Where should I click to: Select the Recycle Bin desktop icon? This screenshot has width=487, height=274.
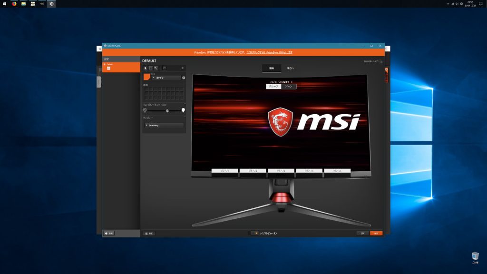(475, 257)
